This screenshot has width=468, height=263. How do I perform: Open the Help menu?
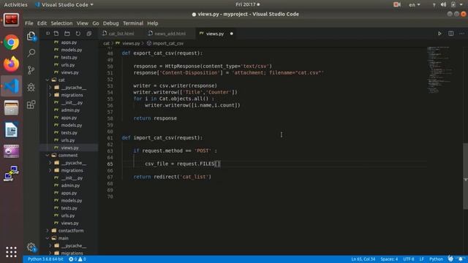tap(153, 23)
